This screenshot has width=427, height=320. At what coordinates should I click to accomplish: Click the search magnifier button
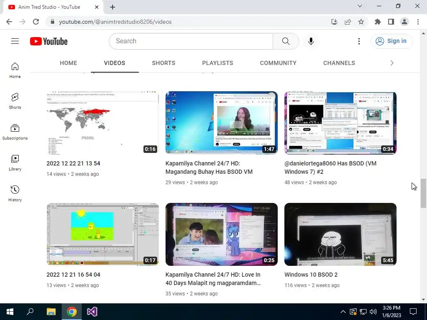point(286,41)
